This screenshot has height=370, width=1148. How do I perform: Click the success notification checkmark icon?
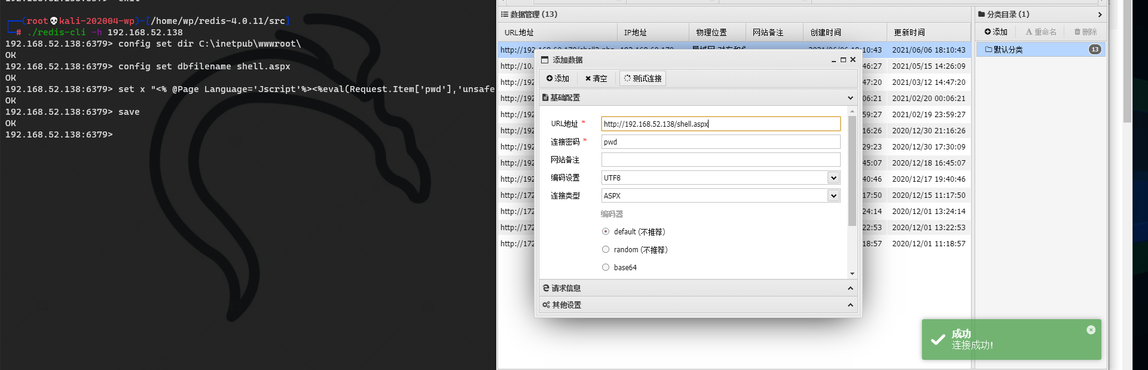(938, 340)
